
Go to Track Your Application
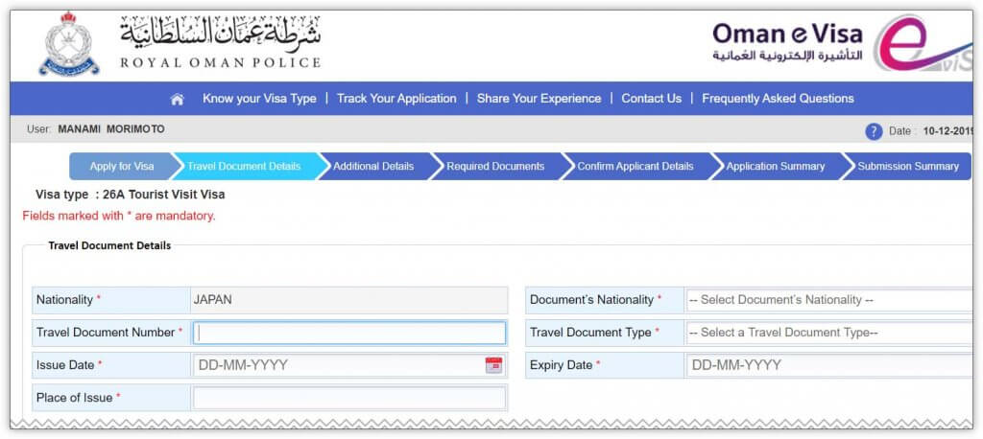click(x=396, y=99)
